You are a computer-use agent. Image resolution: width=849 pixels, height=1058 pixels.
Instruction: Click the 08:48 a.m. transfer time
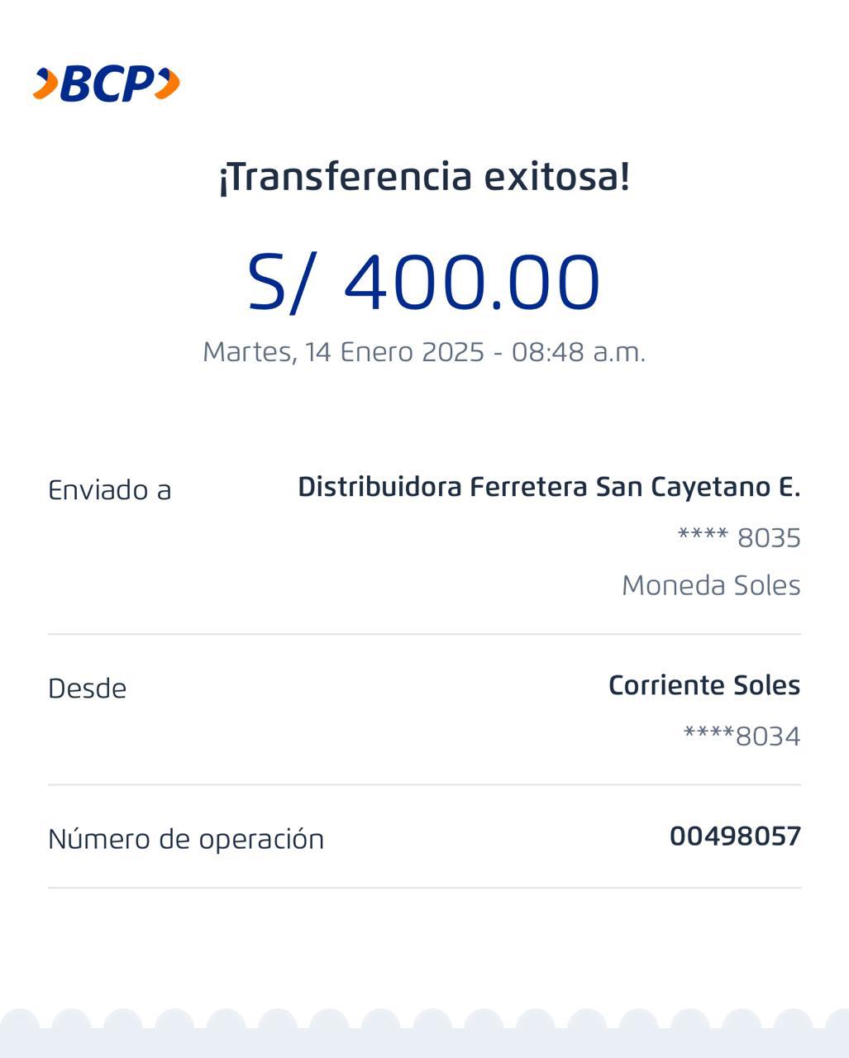coord(578,352)
